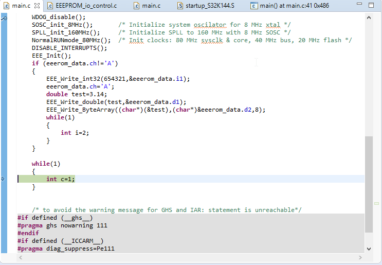Click the right arrow of horizontal scrollbar
The width and height of the screenshot is (382, 265).
click(x=360, y=257)
